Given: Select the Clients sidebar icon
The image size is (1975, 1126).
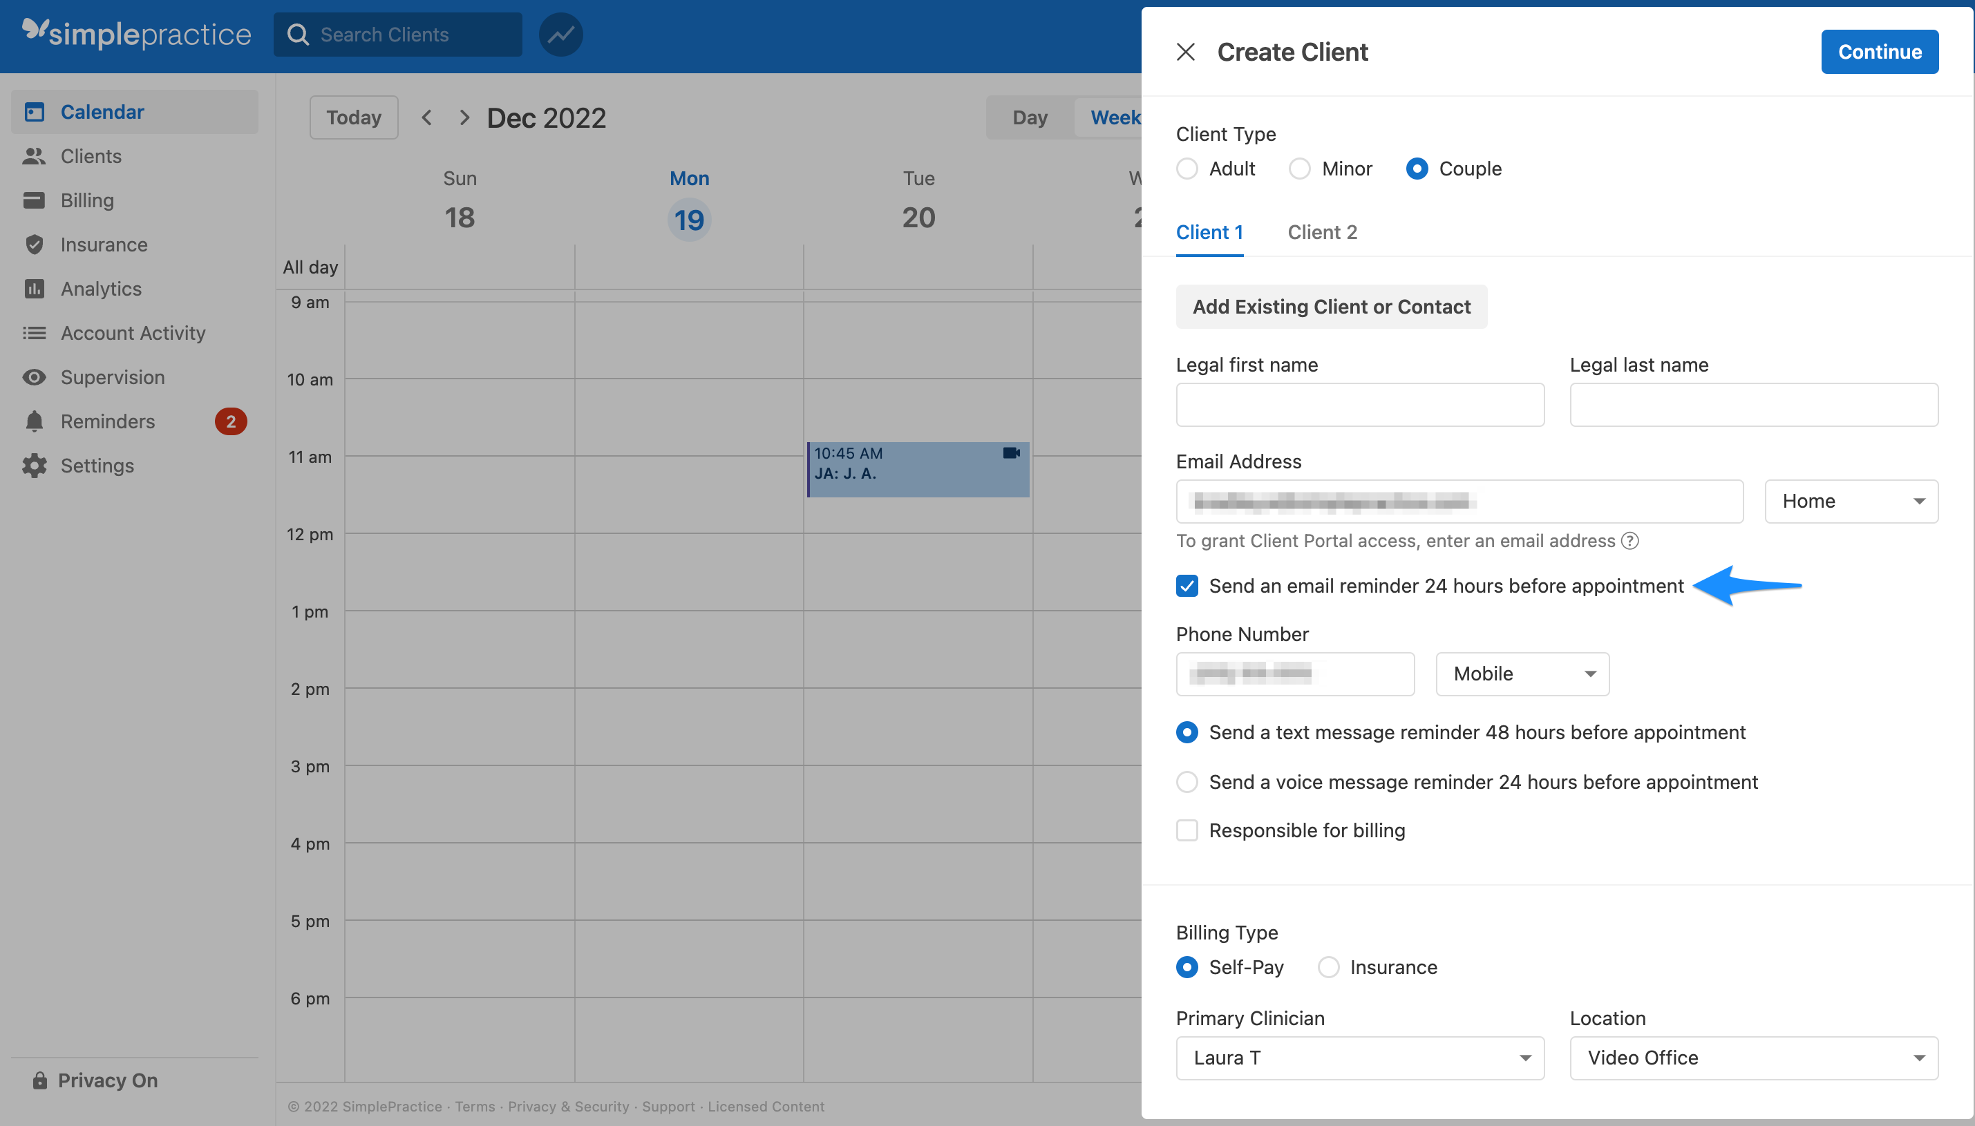Looking at the screenshot, I should coord(35,155).
